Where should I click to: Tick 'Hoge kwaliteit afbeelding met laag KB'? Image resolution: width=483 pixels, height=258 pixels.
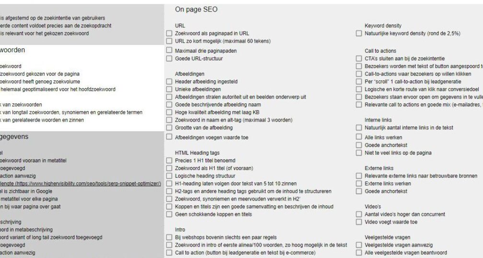169,112
